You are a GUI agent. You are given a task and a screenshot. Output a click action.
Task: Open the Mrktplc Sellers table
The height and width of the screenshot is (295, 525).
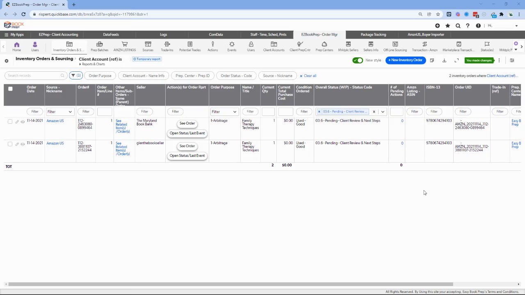(x=348, y=47)
